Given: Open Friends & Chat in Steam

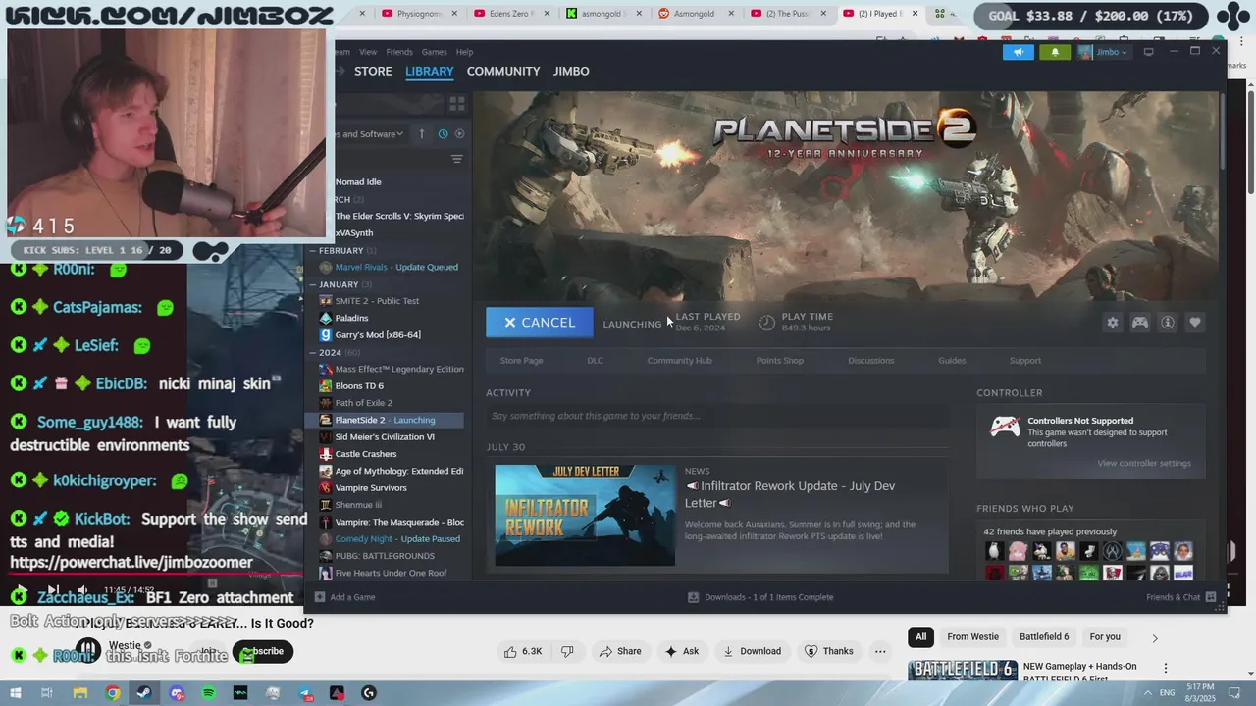Looking at the screenshot, I should coord(1181,597).
